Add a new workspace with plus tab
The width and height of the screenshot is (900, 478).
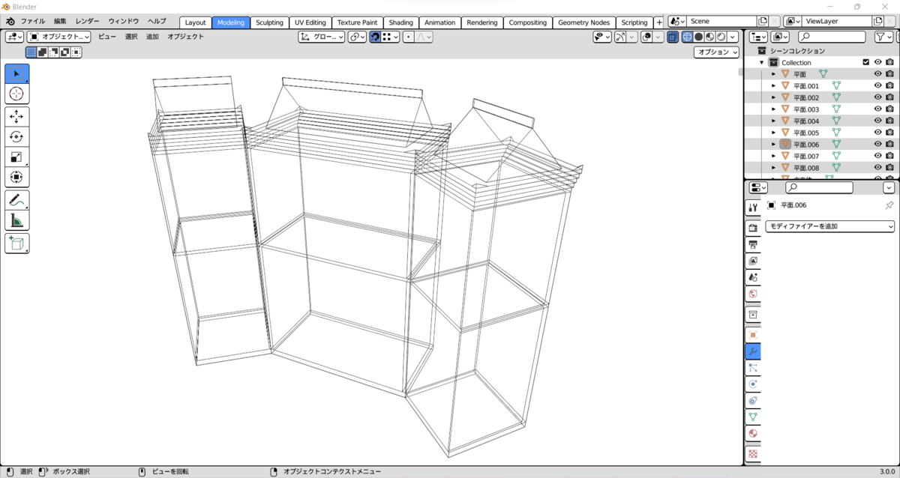click(659, 22)
